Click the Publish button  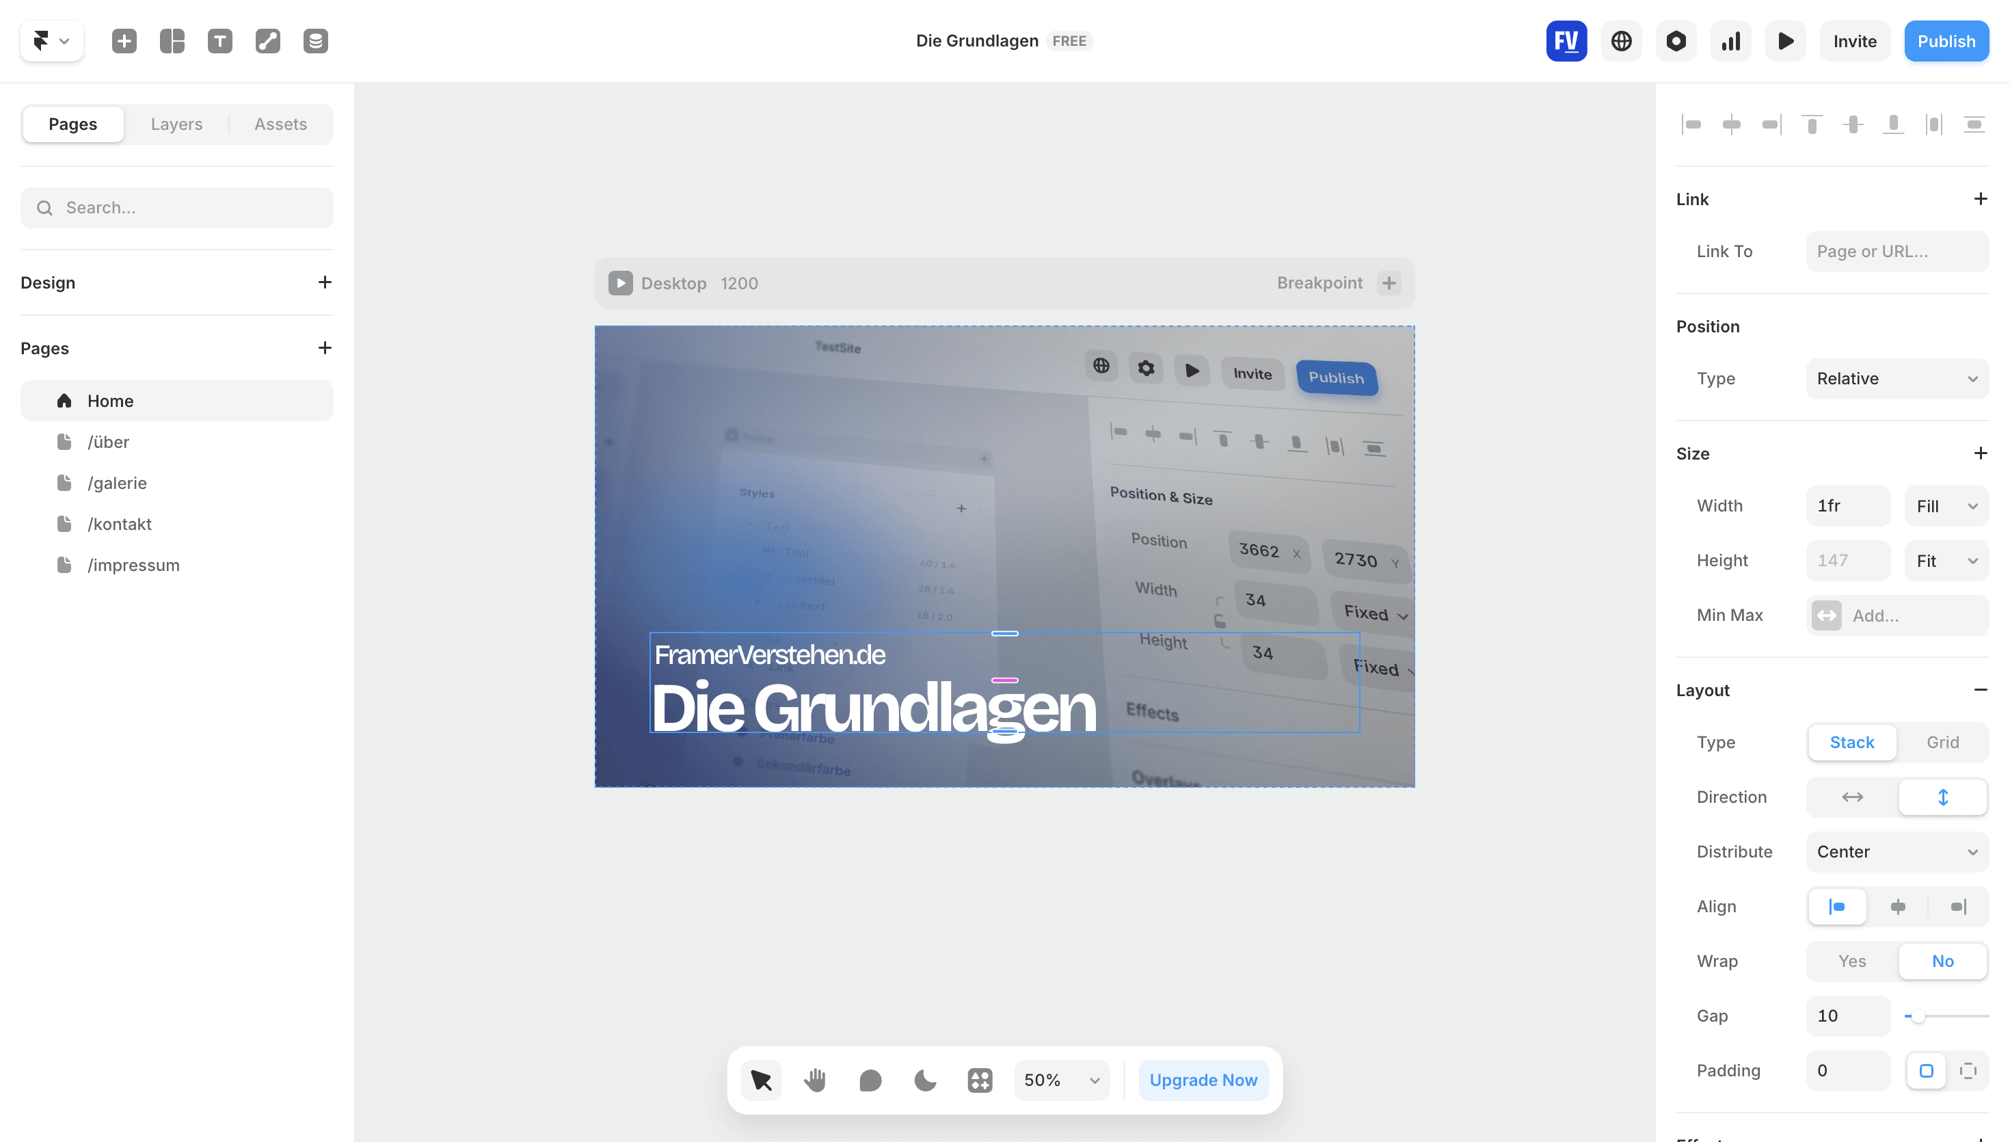click(x=1946, y=41)
